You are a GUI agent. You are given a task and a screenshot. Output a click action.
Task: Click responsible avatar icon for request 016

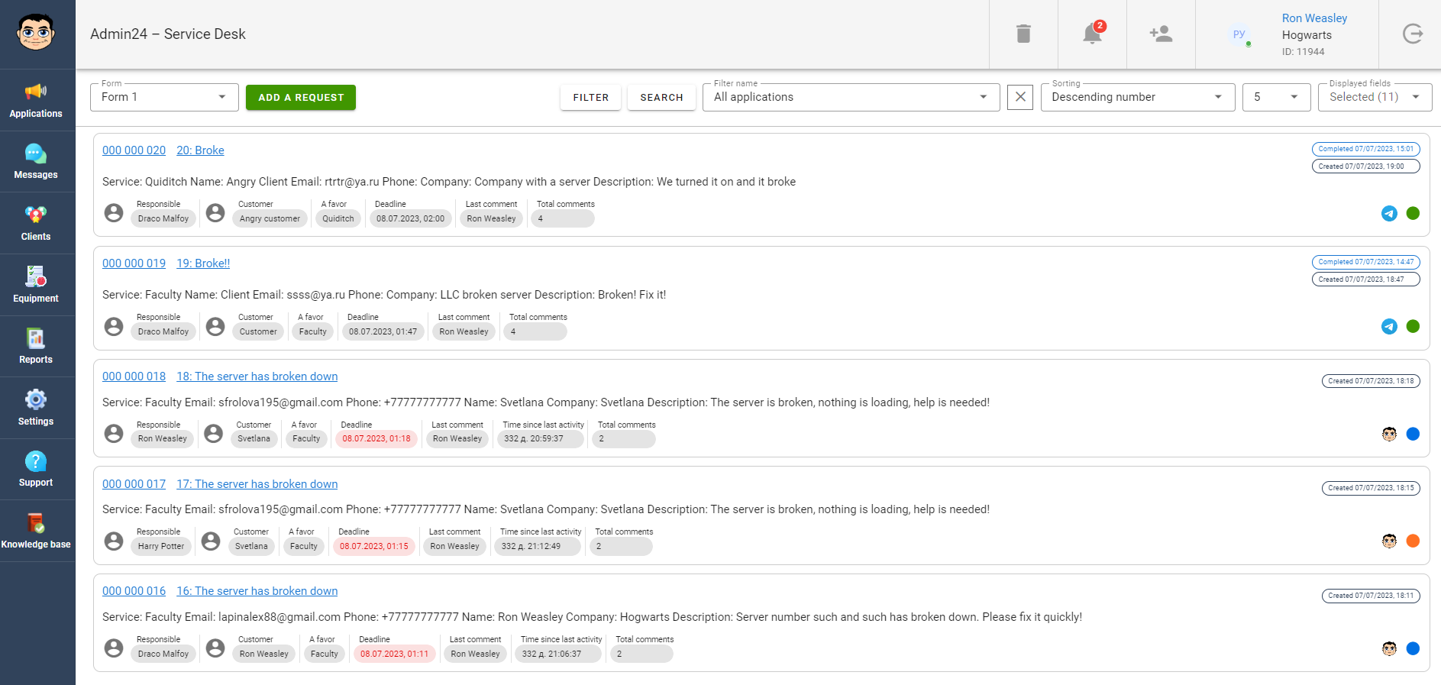pos(114,648)
